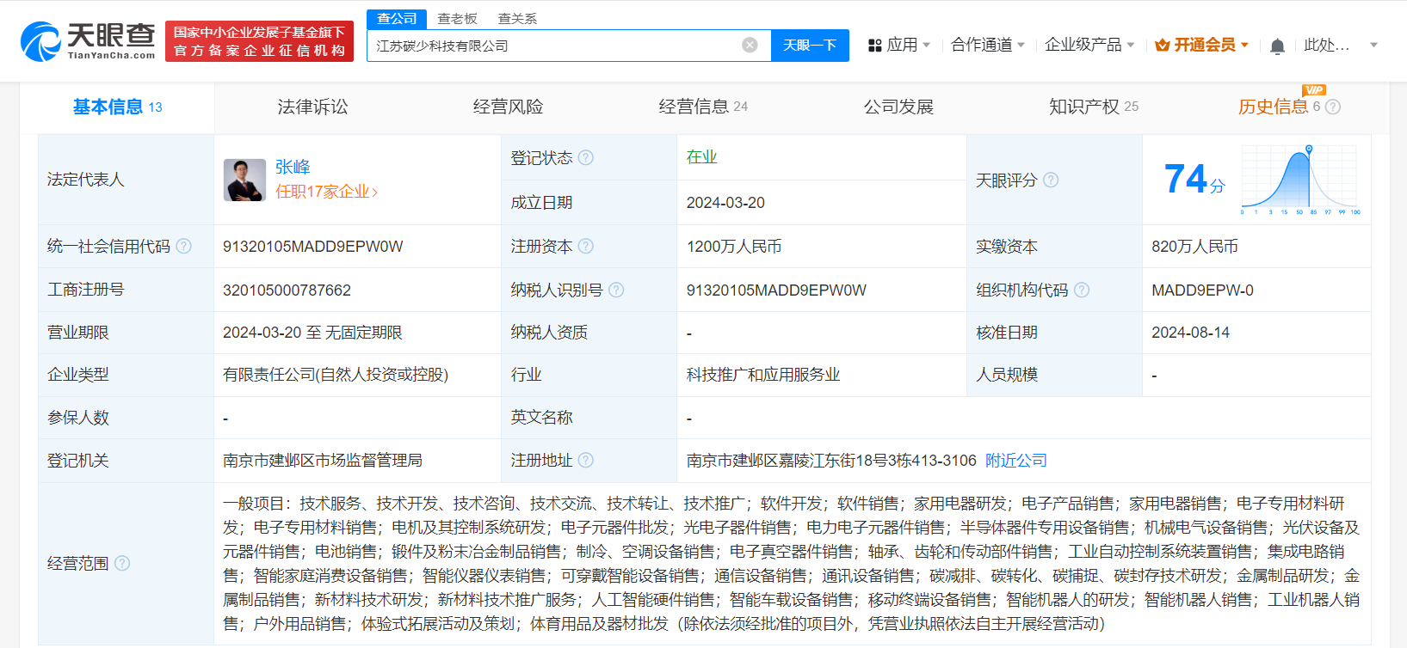This screenshot has width=1407, height=648.
Task: Clear the search box text
Action: (750, 45)
